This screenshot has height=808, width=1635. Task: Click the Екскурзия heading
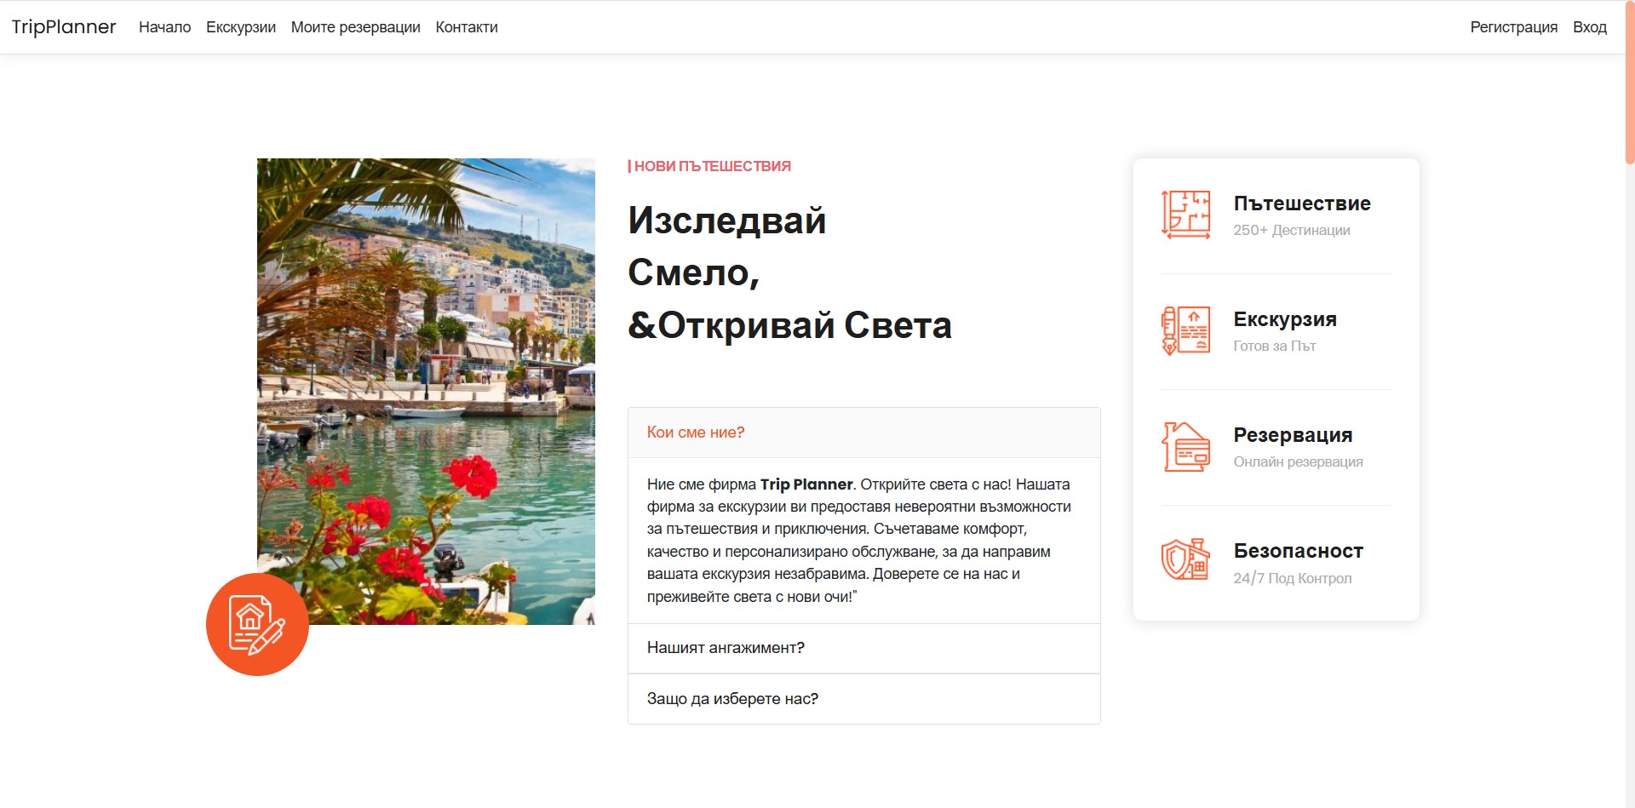pos(1285,319)
